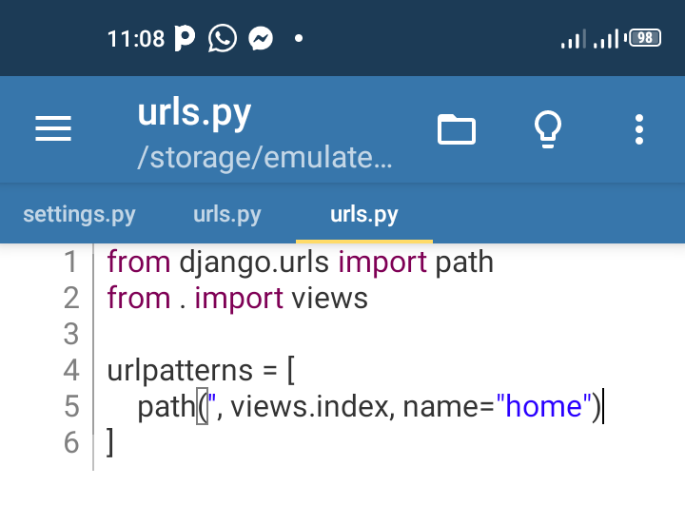
Task: Tap the closing bracket on line 6
Action: tap(110, 442)
